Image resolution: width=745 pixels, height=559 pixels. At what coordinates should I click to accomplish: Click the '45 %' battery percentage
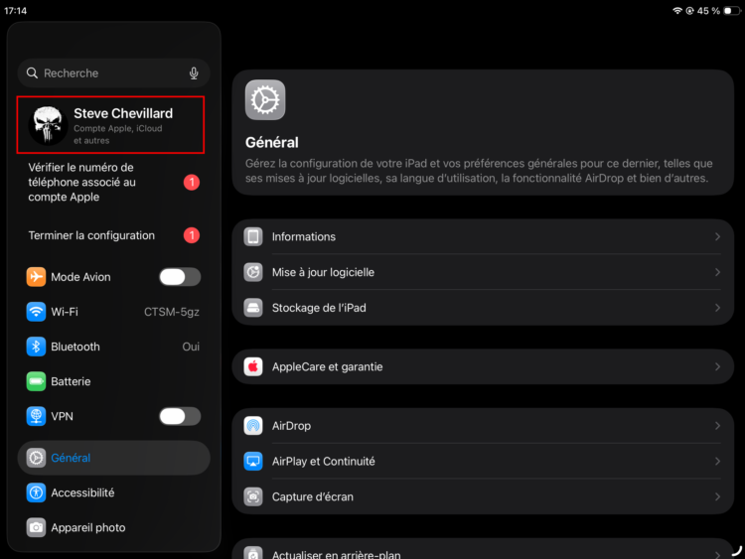coord(708,11)
